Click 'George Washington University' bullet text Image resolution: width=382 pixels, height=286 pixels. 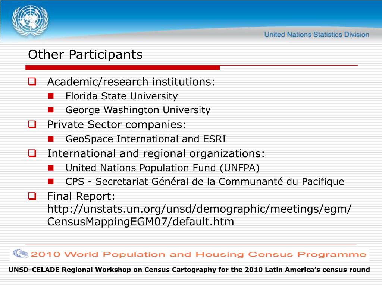click(138, 110)
